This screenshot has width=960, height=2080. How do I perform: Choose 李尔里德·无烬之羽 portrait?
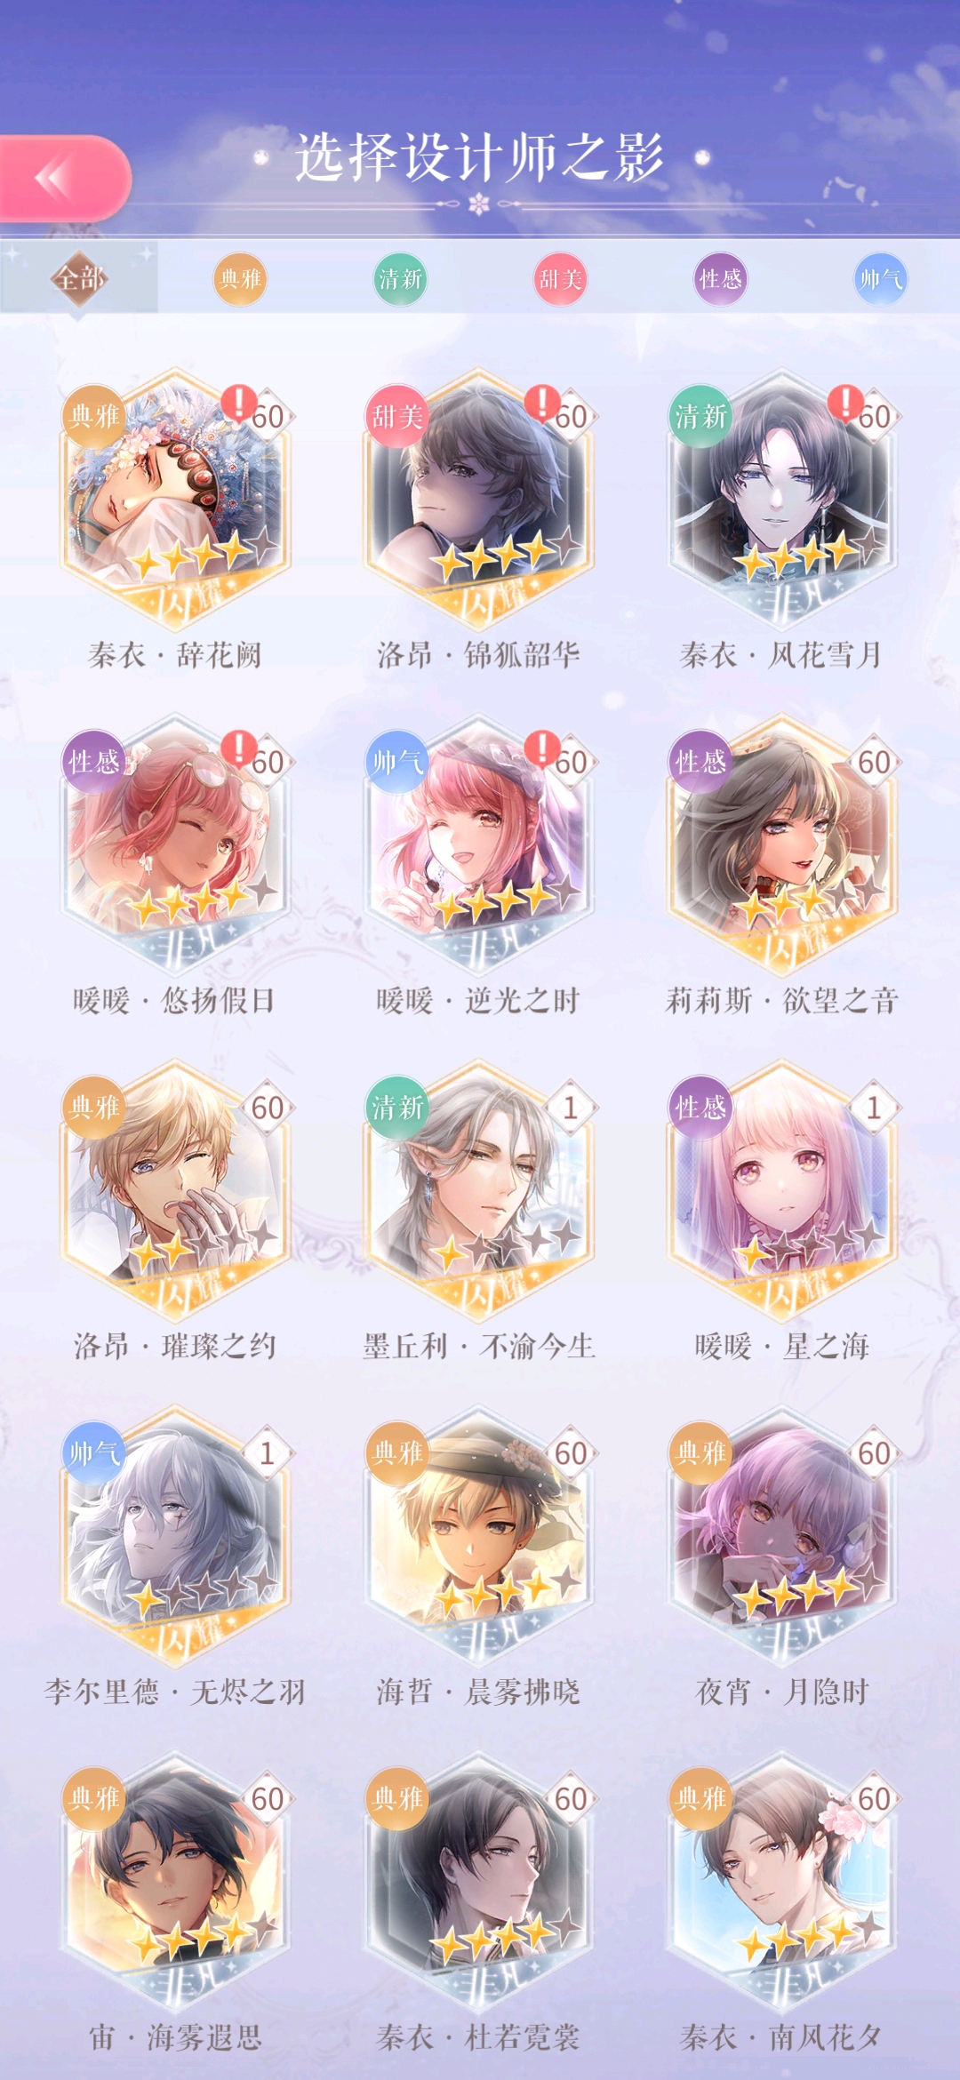click(175, 1535)
